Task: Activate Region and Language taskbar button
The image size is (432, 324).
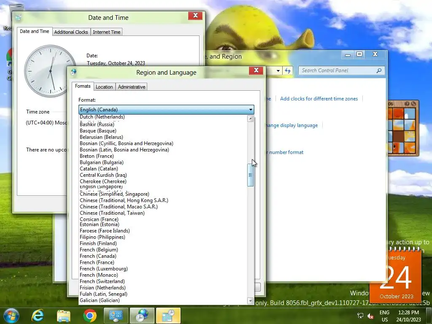Action: pyautogui.click(x=142, y=316)
